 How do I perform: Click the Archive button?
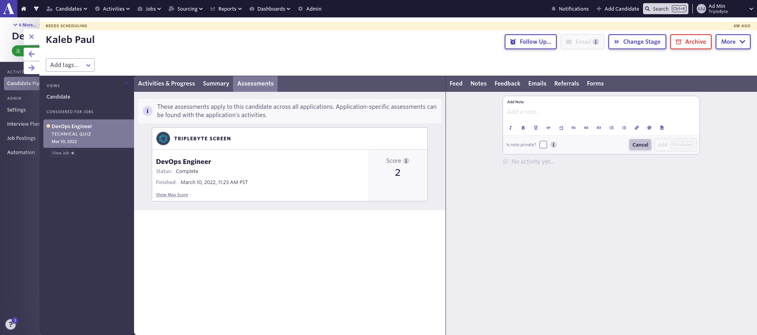pos(690,42)
